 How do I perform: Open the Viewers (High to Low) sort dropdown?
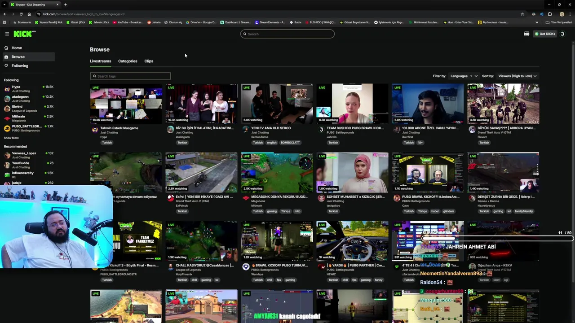[517, 76]
